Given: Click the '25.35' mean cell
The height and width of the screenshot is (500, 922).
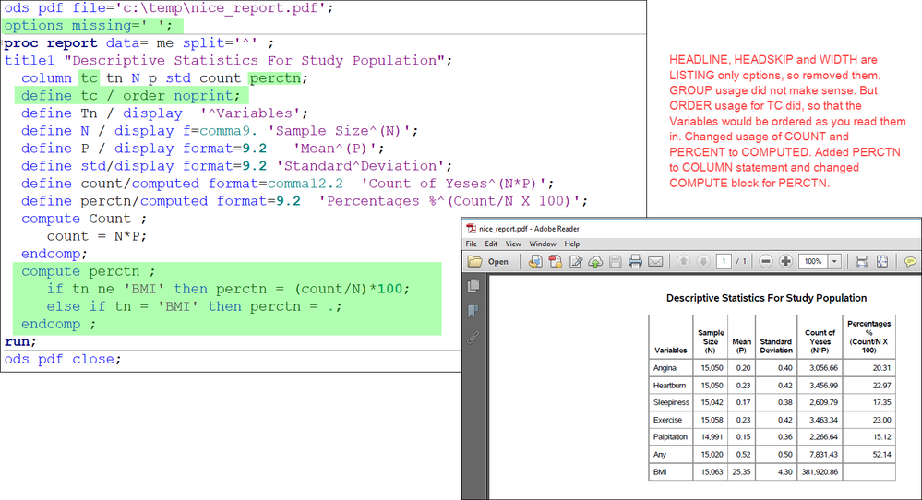Looking at the screenshot, I should 741,471.
